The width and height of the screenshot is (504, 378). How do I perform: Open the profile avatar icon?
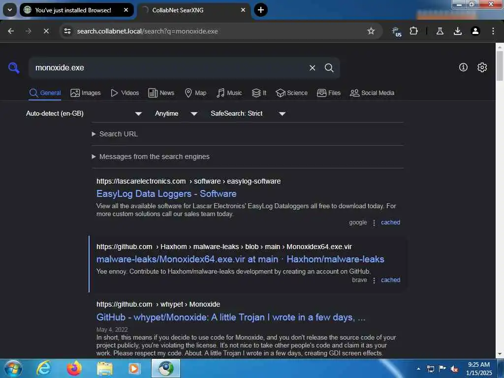475,31
